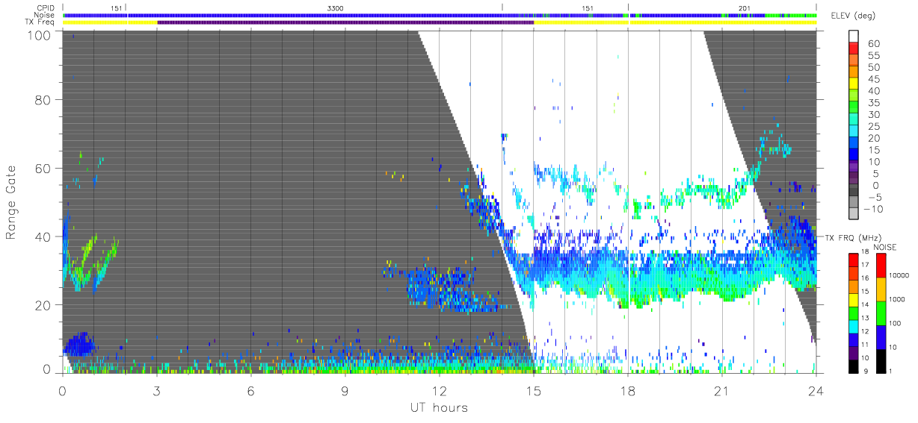Screen dimensions: 918x423
Task: Click the Noise row label above the plot
Action: (43, 15)
